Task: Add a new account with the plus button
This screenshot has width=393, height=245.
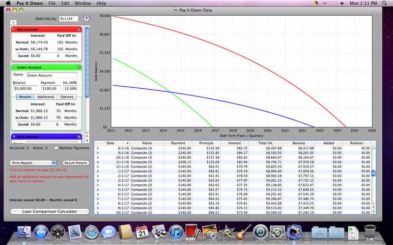Action: coord(13,23)
